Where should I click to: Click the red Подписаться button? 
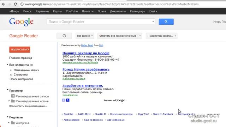coord(20,49)
